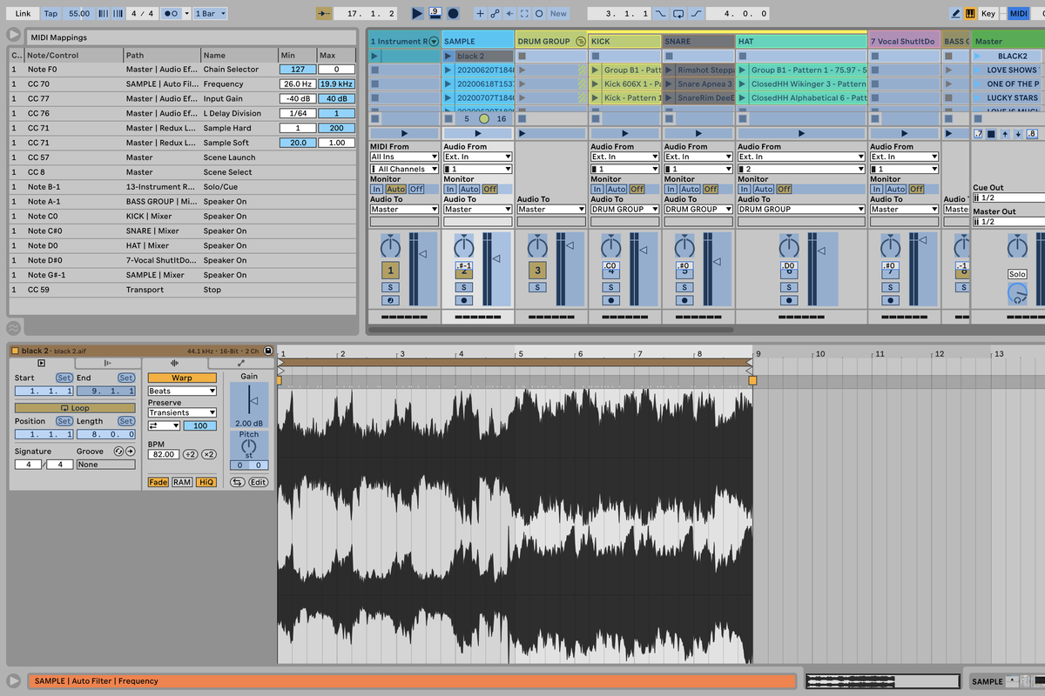Open the clip Envelopes tab icon
Screen dimensions: 1045x696
[241, 363]
